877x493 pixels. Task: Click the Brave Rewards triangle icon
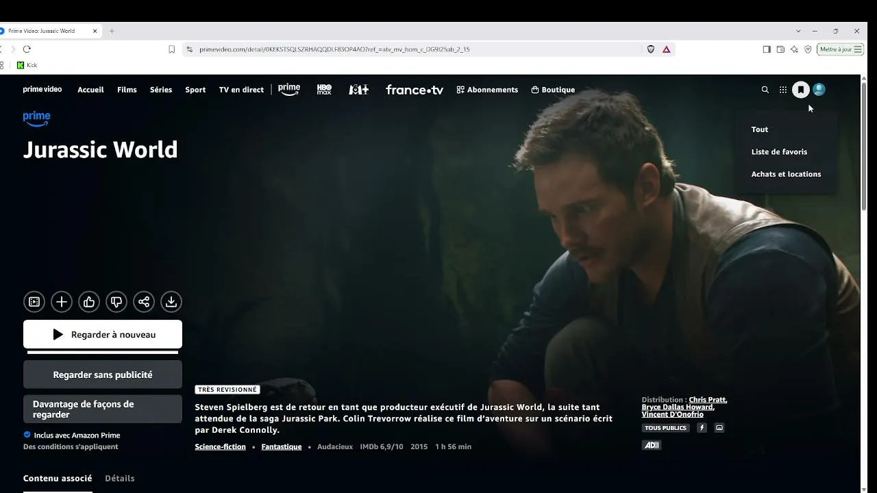tap(666, 49)
